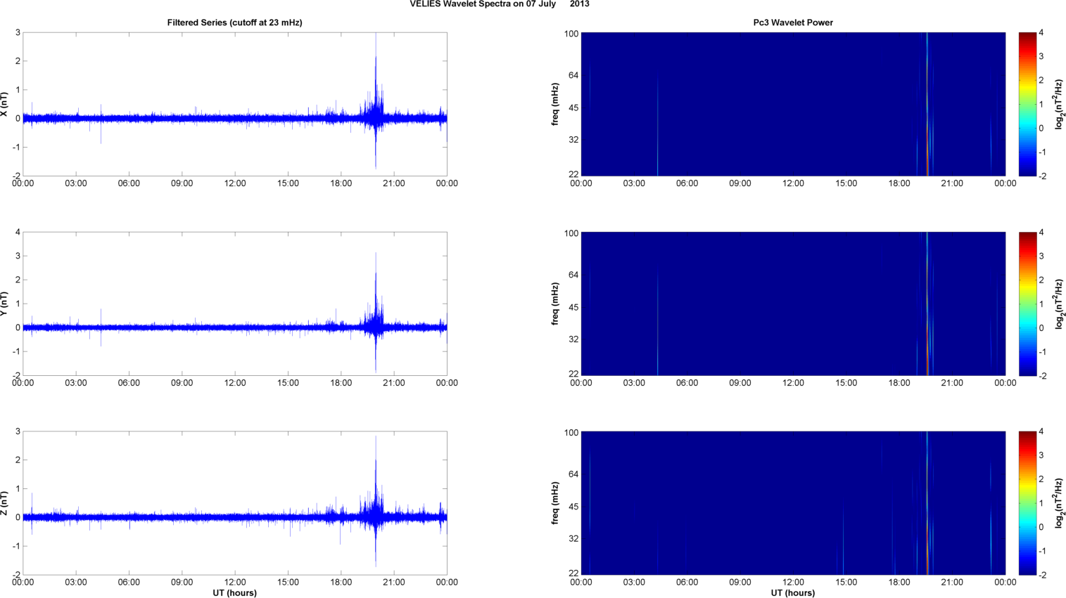Click the 15:00 tick under the bottom spectrogram
Screen dimensions: 1066x598
846,583
